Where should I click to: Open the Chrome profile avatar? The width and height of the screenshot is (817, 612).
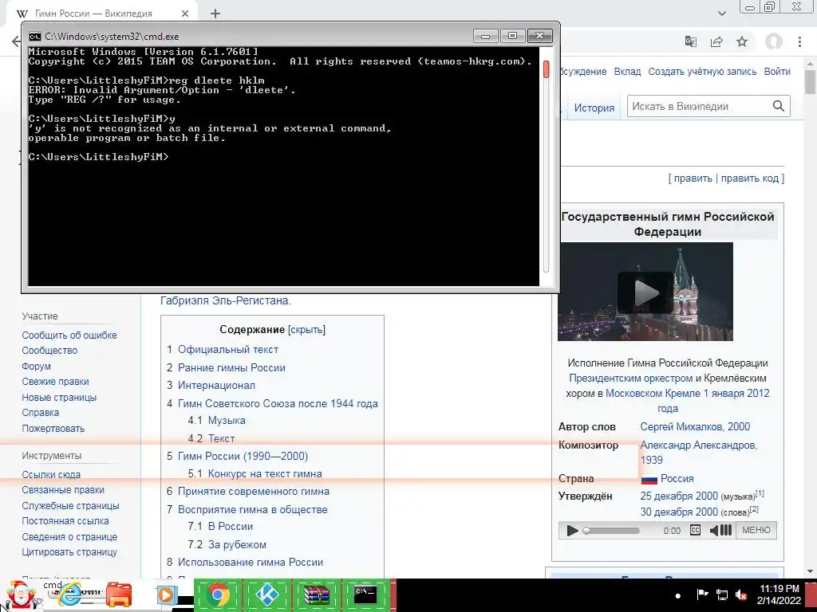click(x=773, y=41)
